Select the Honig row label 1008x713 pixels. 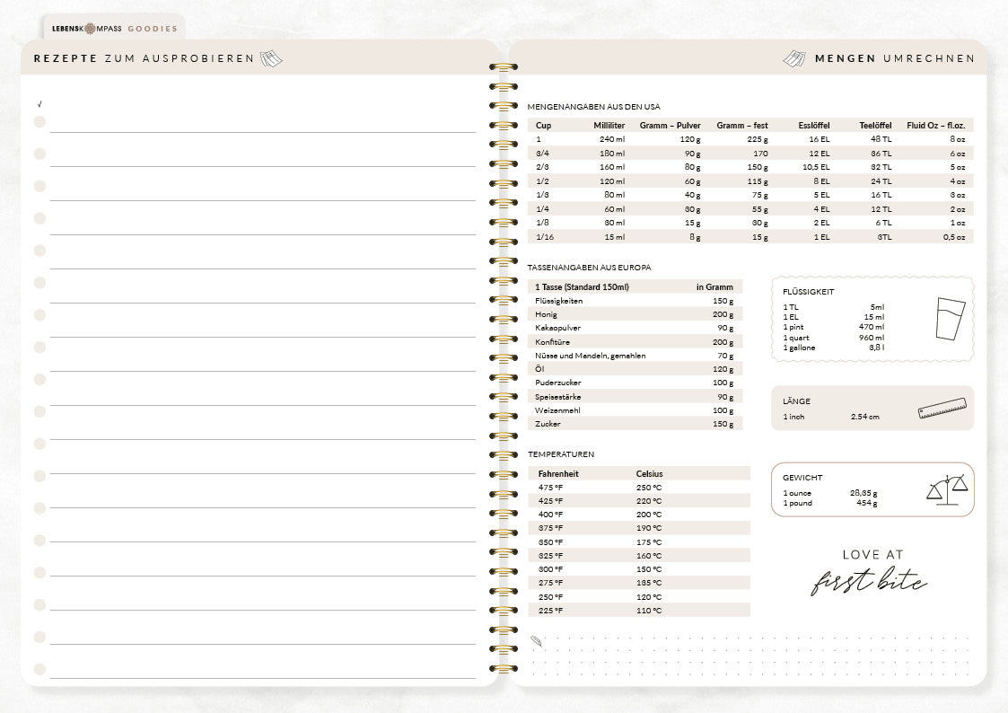click(x=546, y=314)
